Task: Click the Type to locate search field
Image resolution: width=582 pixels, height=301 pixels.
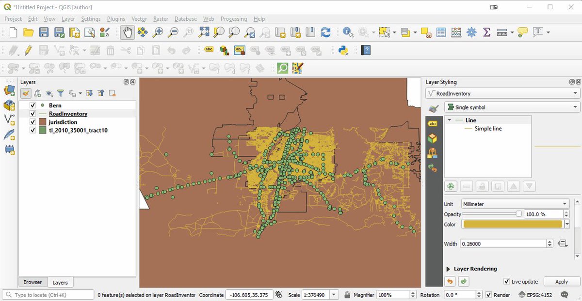Action: click(48, 295)
